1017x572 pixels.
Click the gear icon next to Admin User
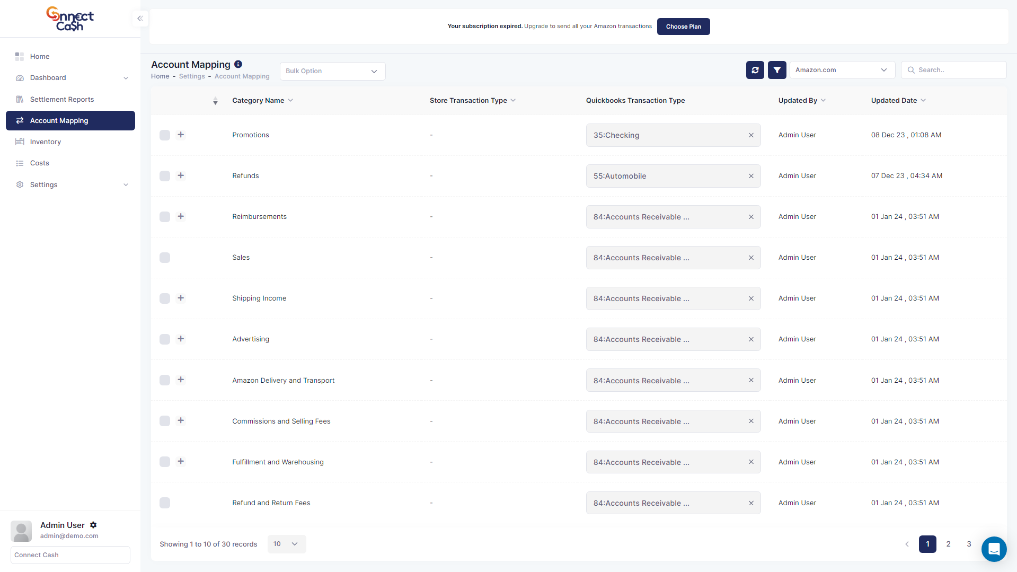[93, 525]
